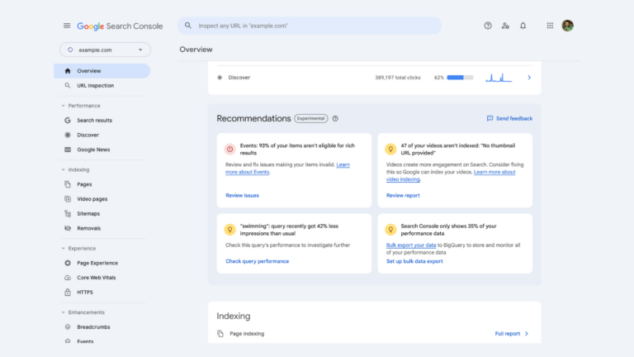Click the Discover 62% progress bar
This screenshot has width=634, height=357.
pyautogui.click(x=460, y=78)
